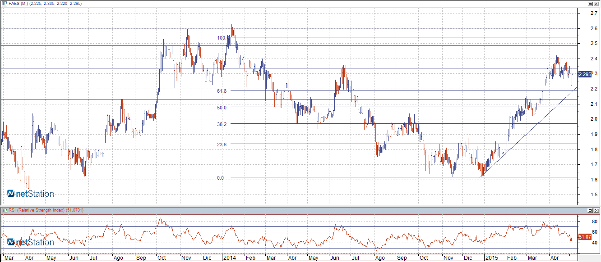Click the netStation logo in RSI panel
601x262 pixels.
[31, 242]
